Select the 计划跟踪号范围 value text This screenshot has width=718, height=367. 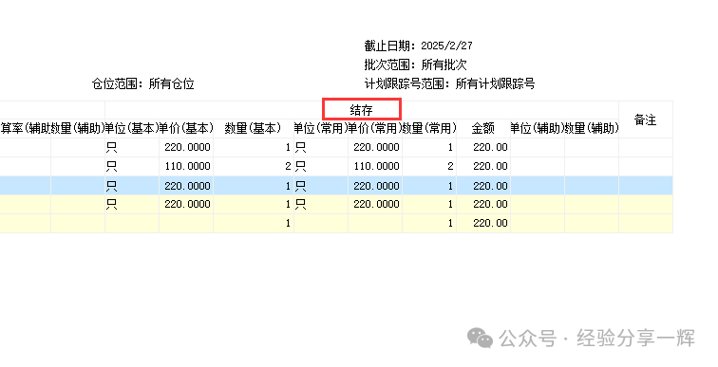point(495,83)
